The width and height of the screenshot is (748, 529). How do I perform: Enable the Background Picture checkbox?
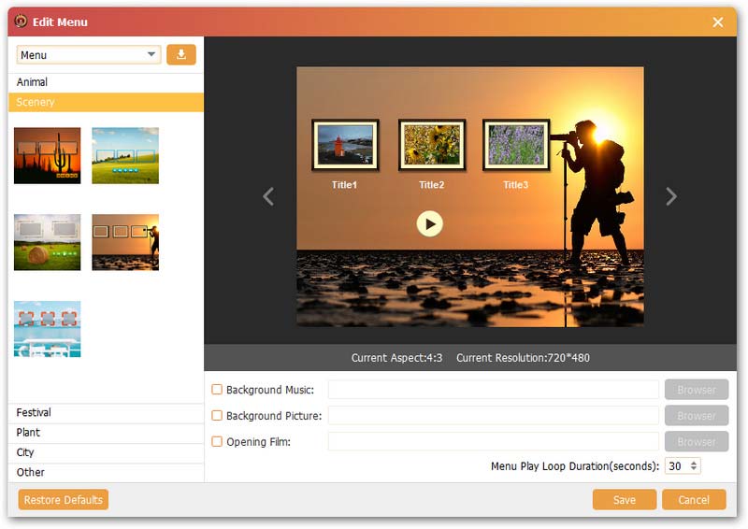coord(217,416)
